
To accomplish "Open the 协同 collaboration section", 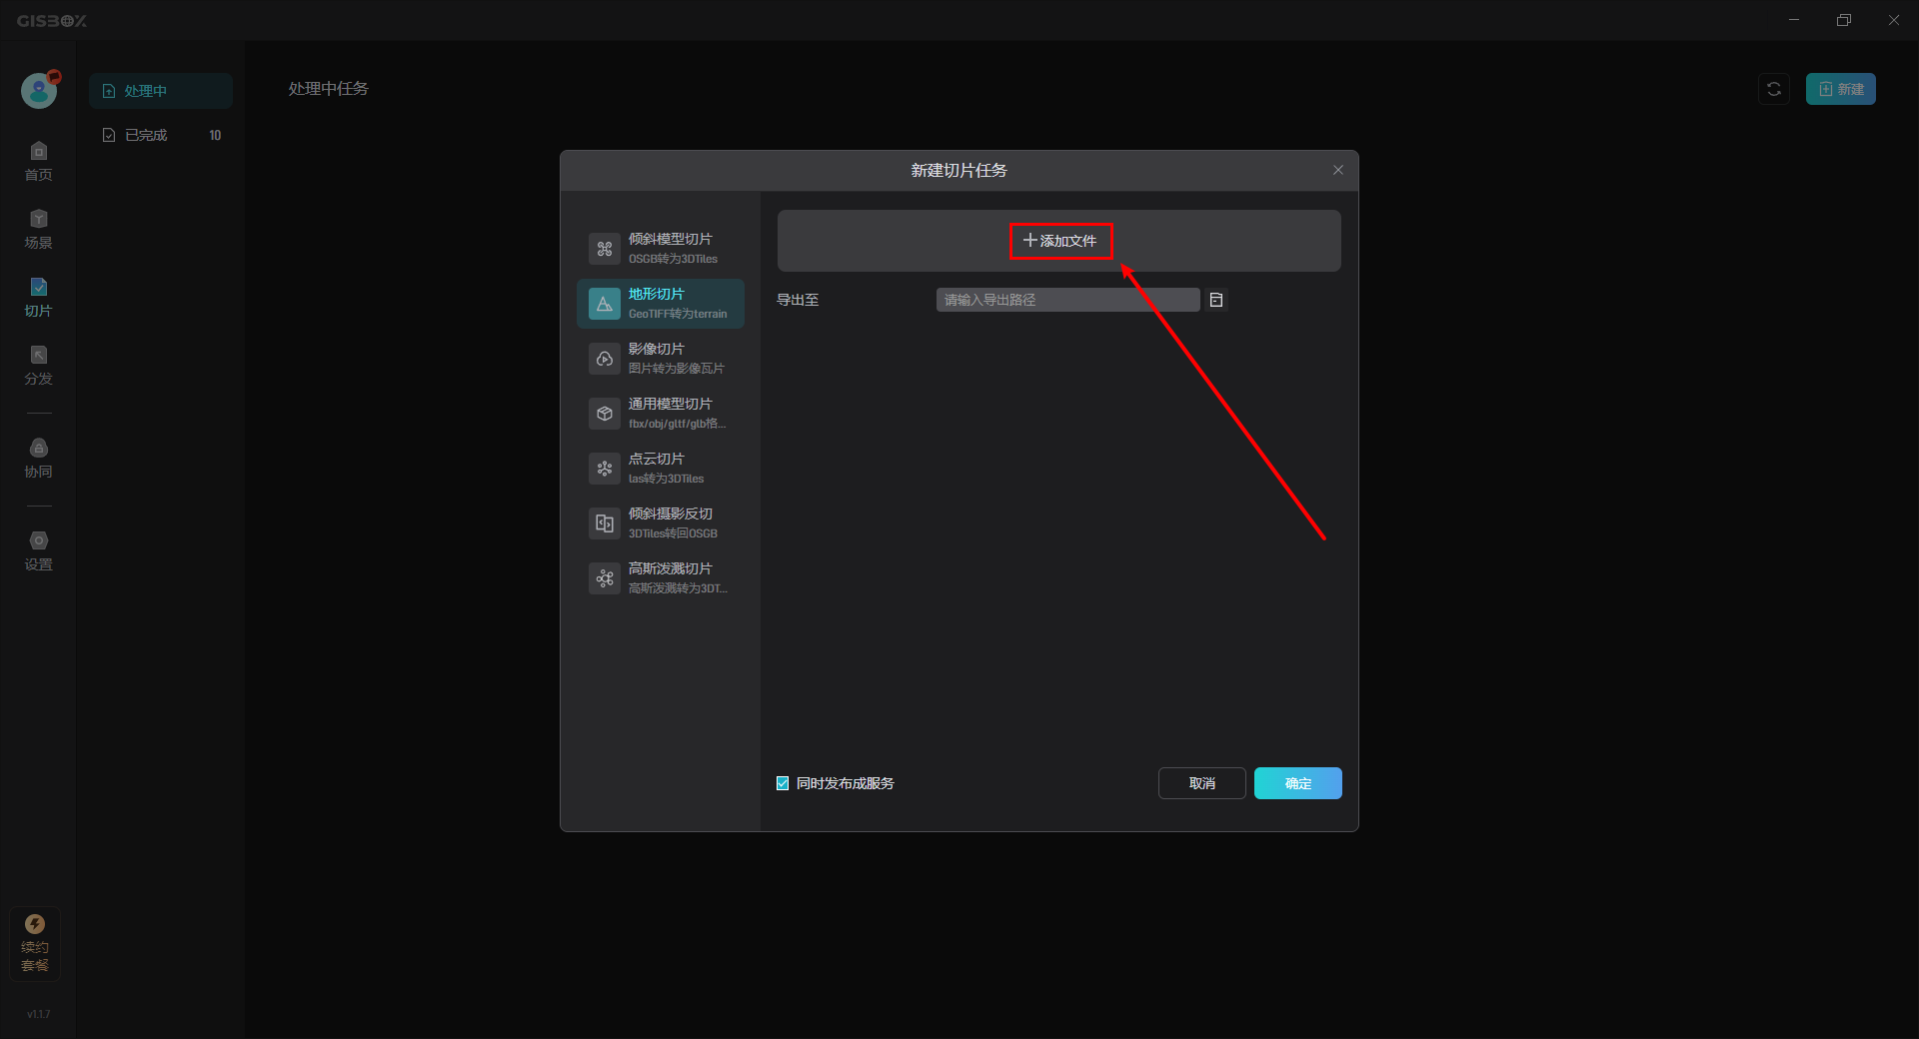I will [x=39, y=458].
